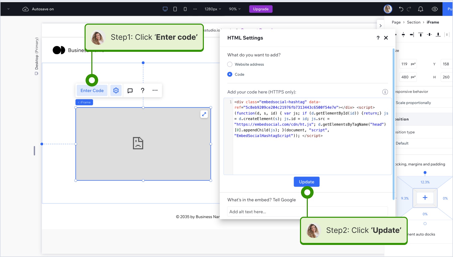The width and height of the screenshot is (453, 257).
Task: Click the alt text input field
Action: click(x=307, y=212)
